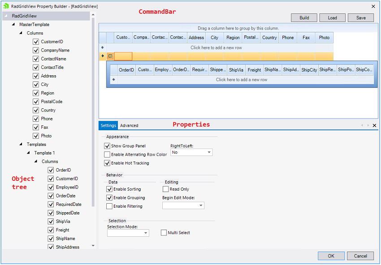Click the current row indicator arrow icon
The image size is (381, 265).
(x=102, y=56)
